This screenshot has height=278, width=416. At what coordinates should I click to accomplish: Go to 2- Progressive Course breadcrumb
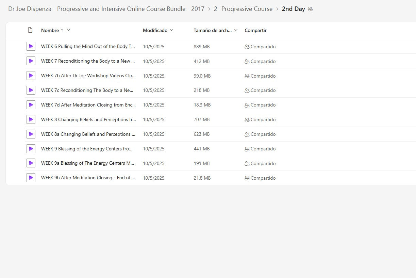[243, 9]
